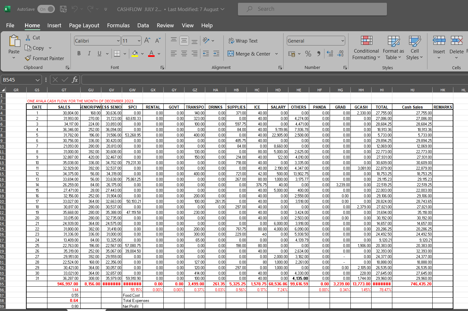The image size is (468, 311).
Task: Click the Search box in title bar
Action: (x=312, y=9)
